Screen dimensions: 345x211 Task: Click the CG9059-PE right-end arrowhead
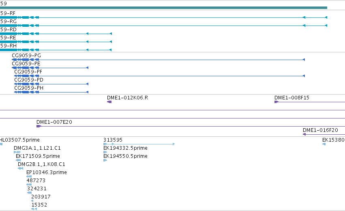point(87,68)
